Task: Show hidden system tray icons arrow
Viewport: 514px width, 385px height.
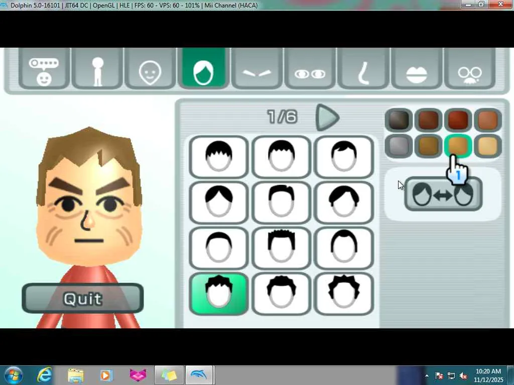Action: 427,376
